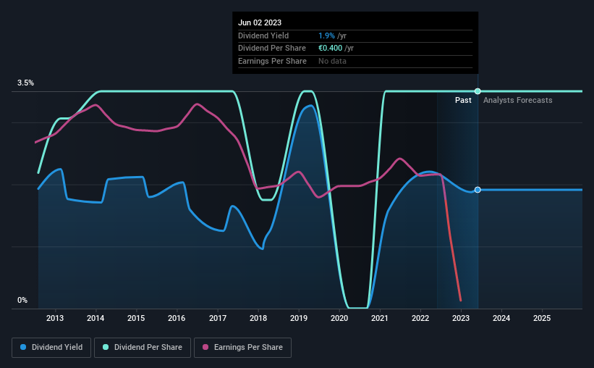The image size is (594, 368).
Task: Toggle the Dividend Per Share legend button
Action: click(143, 348)
